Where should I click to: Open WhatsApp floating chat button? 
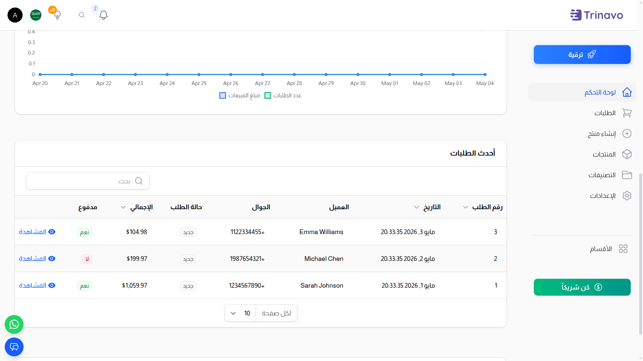click(x=14, y=324)
